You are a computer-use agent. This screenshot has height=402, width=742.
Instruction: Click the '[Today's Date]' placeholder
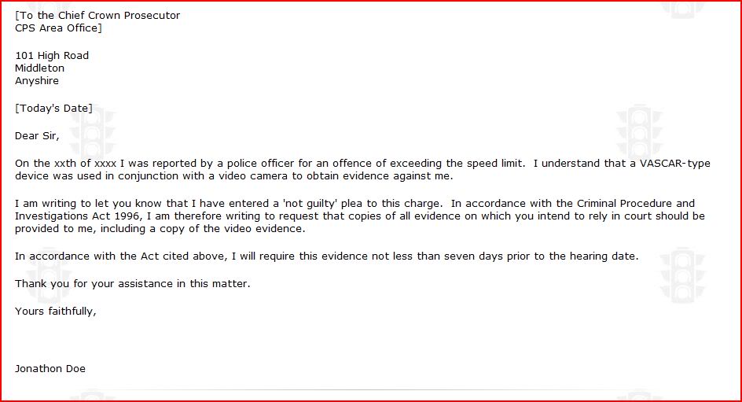tap(53, 109)
